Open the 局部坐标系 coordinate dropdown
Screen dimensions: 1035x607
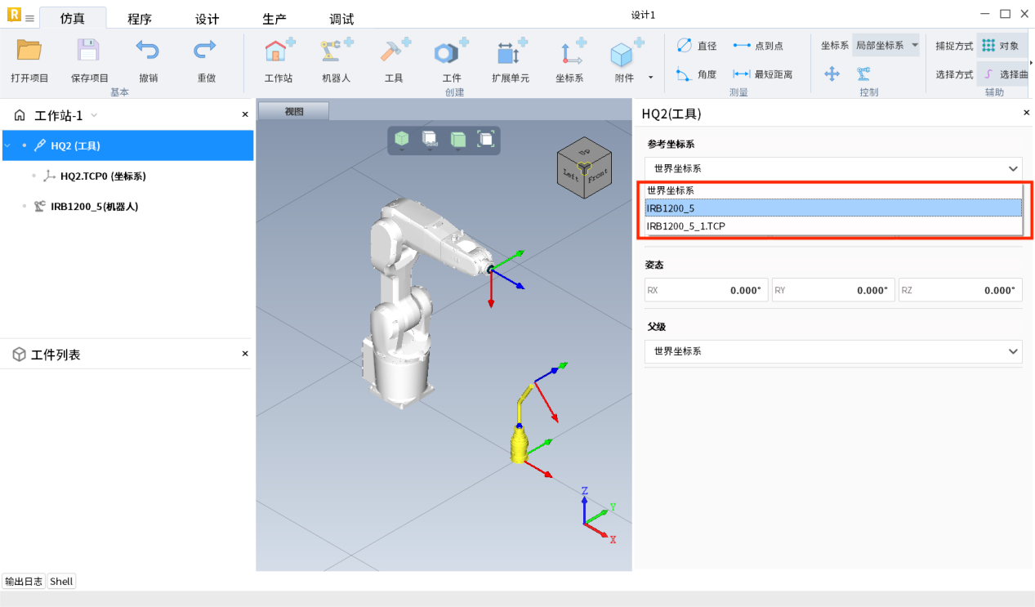(886, 46)
